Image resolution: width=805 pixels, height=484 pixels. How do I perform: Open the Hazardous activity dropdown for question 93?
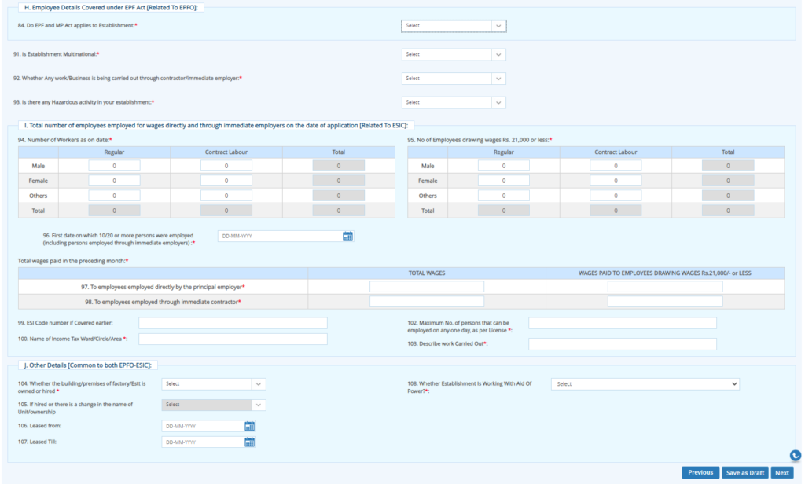[x=454, y=101]
